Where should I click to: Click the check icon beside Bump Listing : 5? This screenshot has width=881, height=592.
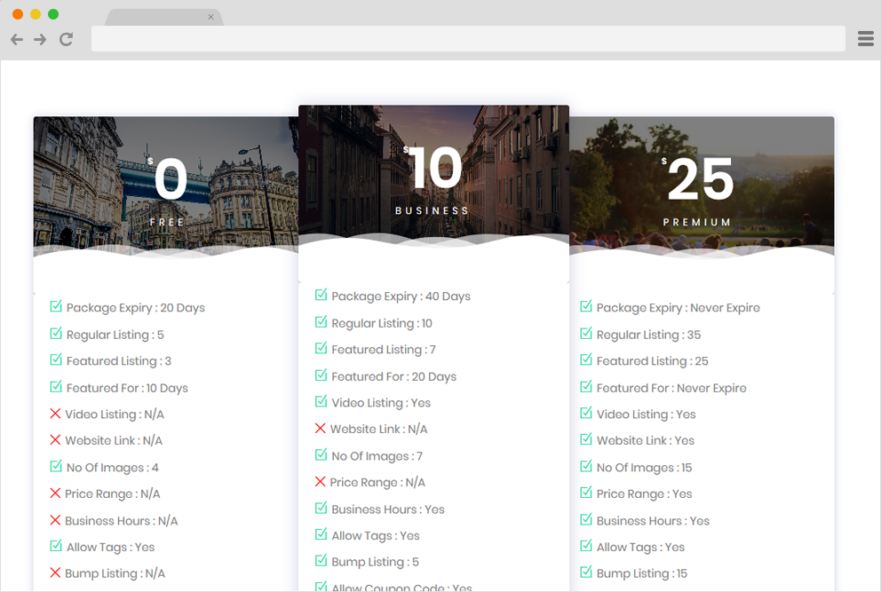pos(321,561)
